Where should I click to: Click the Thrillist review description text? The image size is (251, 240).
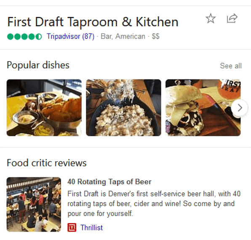154,204
